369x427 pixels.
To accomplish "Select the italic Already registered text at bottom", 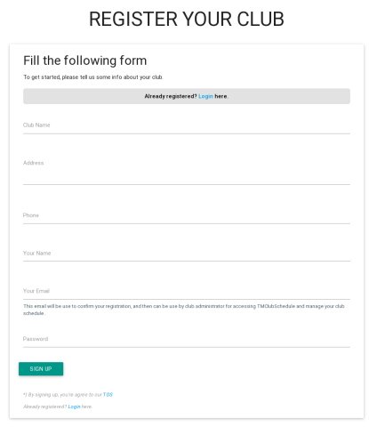I will pos(58,407).
